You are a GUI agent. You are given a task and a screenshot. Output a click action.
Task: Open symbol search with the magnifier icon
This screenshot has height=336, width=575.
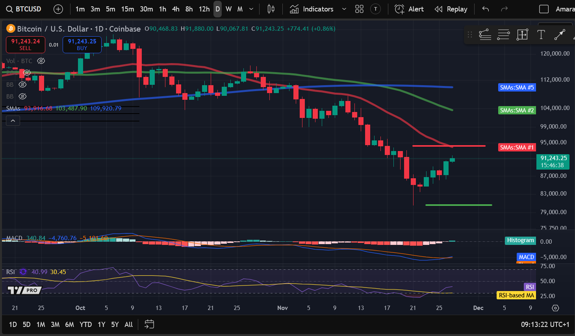click(x=9, y=9)
